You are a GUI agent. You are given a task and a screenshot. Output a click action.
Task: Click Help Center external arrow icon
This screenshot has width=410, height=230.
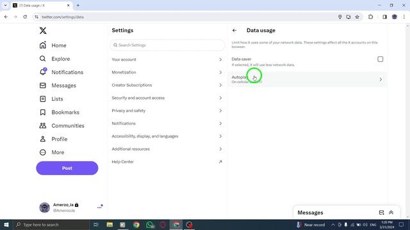[220, 162]
